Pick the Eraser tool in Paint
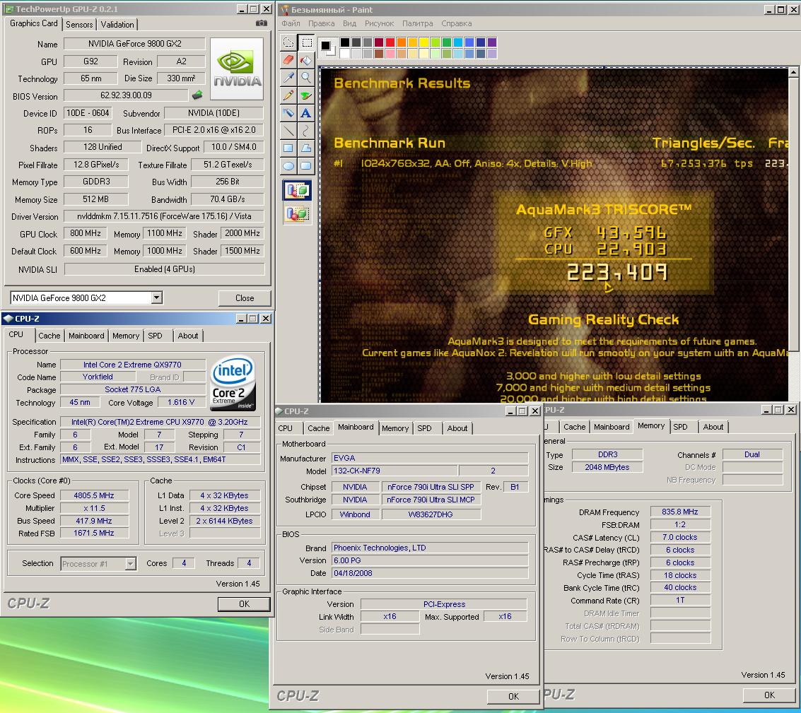 point(288,60)
